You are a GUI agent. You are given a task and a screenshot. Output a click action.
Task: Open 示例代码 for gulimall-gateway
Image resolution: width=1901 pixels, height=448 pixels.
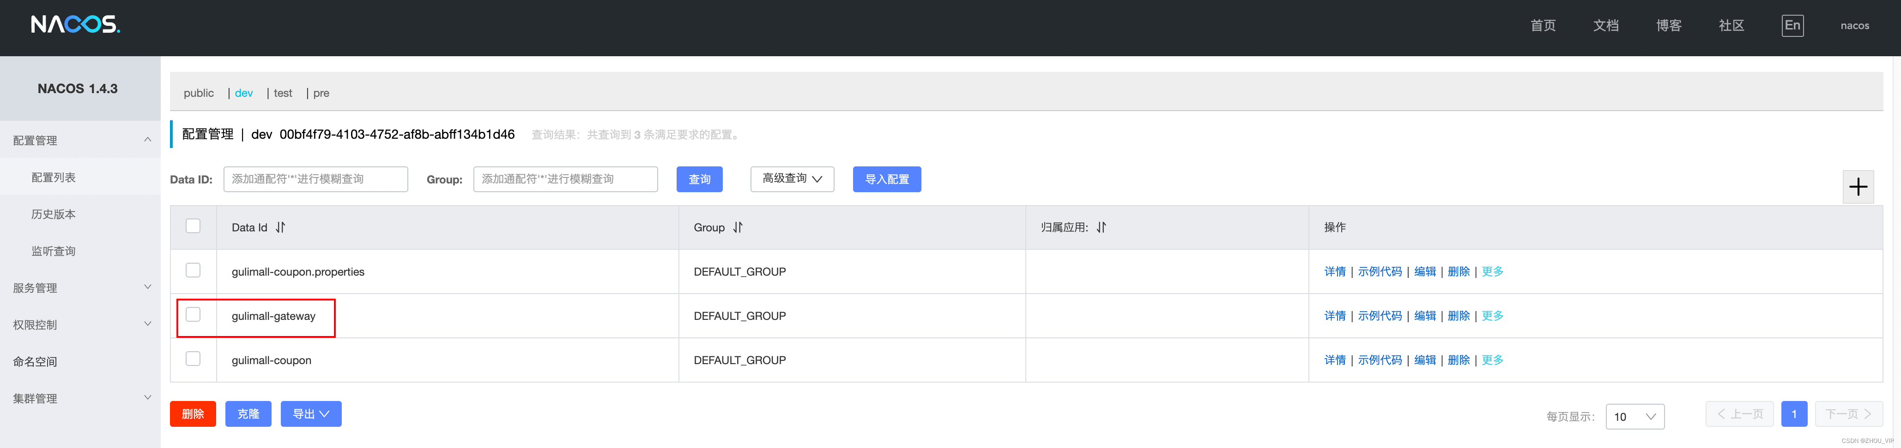(1379, 315)
